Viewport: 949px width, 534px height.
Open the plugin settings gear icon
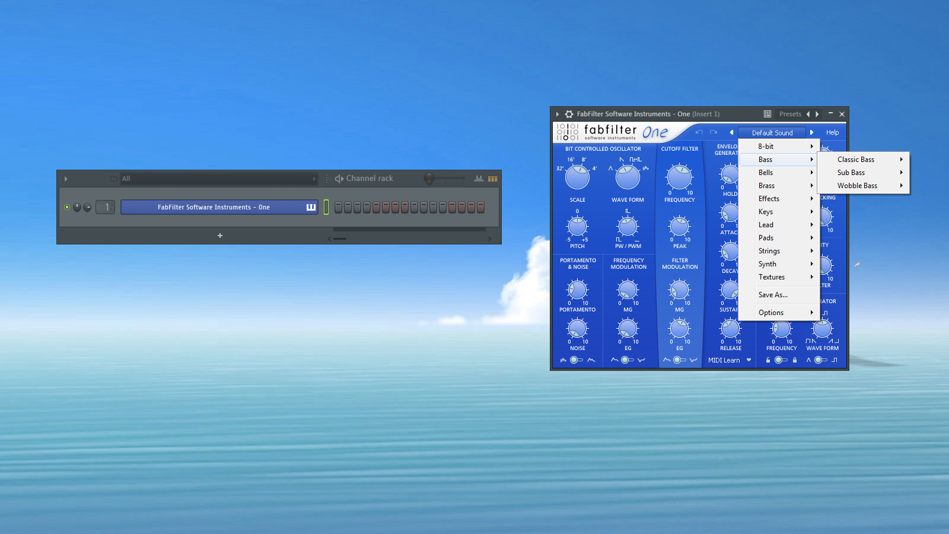coord(569,114)
